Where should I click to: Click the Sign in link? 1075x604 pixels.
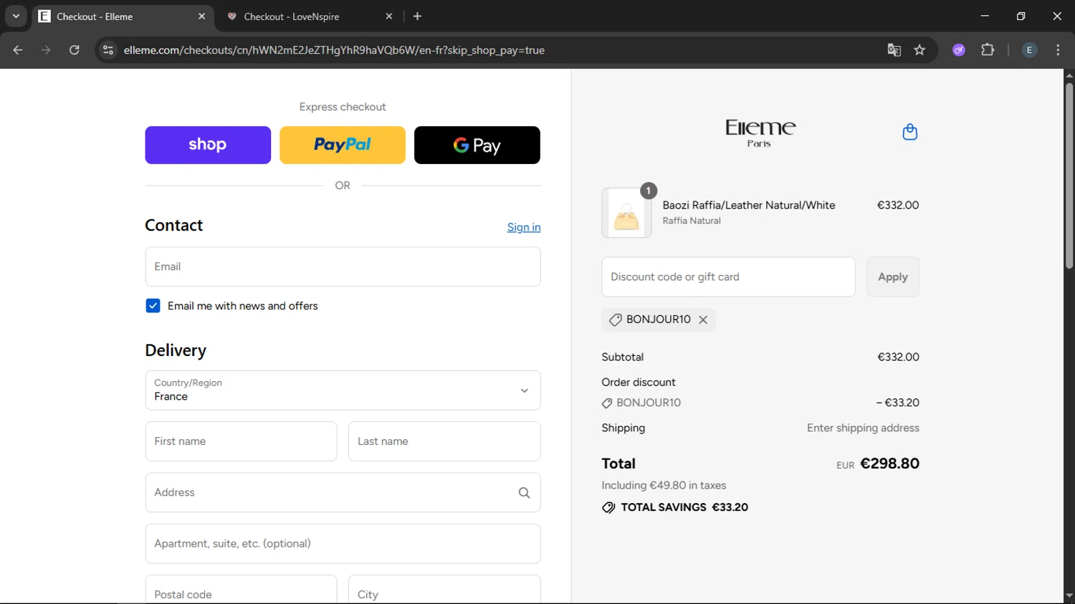click(524, 227)
